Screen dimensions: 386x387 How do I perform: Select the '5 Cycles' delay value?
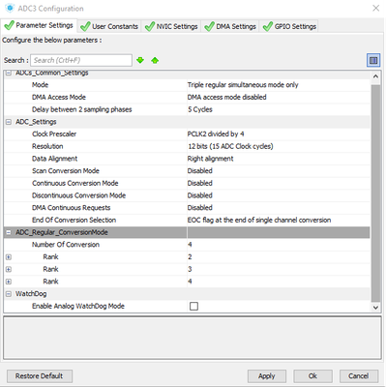point(200,109)
